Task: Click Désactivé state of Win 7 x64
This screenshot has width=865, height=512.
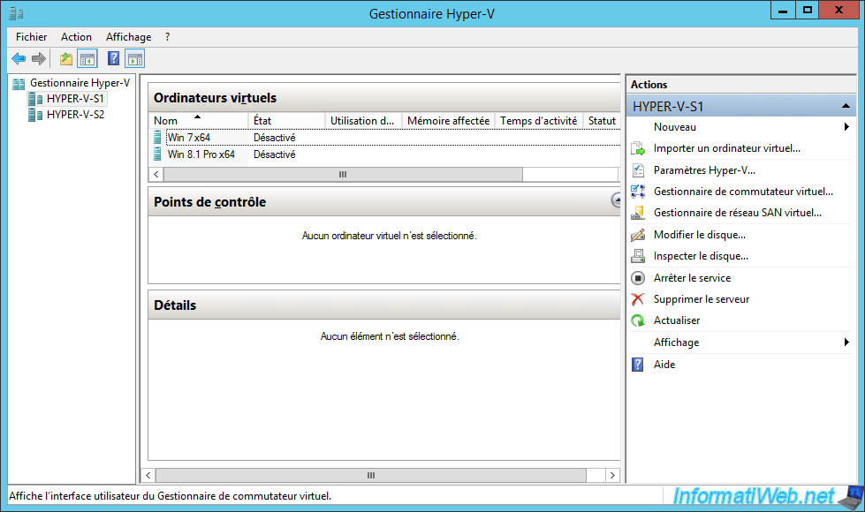Action: click(x=275, y=137)
